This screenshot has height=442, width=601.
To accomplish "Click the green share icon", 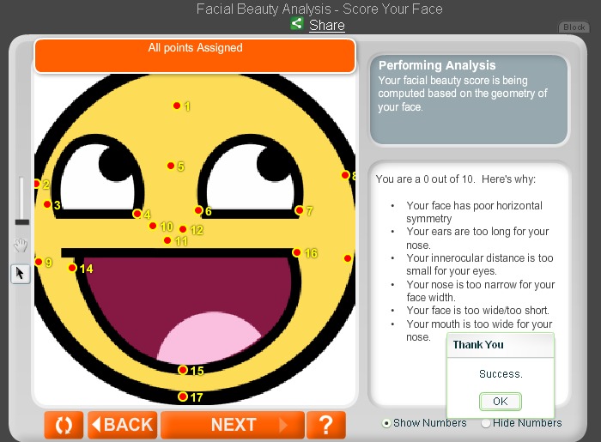I will click(x=297, y=24).
